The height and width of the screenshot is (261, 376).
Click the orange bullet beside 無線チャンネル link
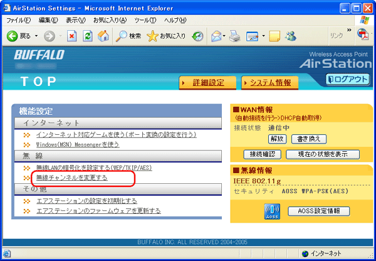tap(27, 178)
